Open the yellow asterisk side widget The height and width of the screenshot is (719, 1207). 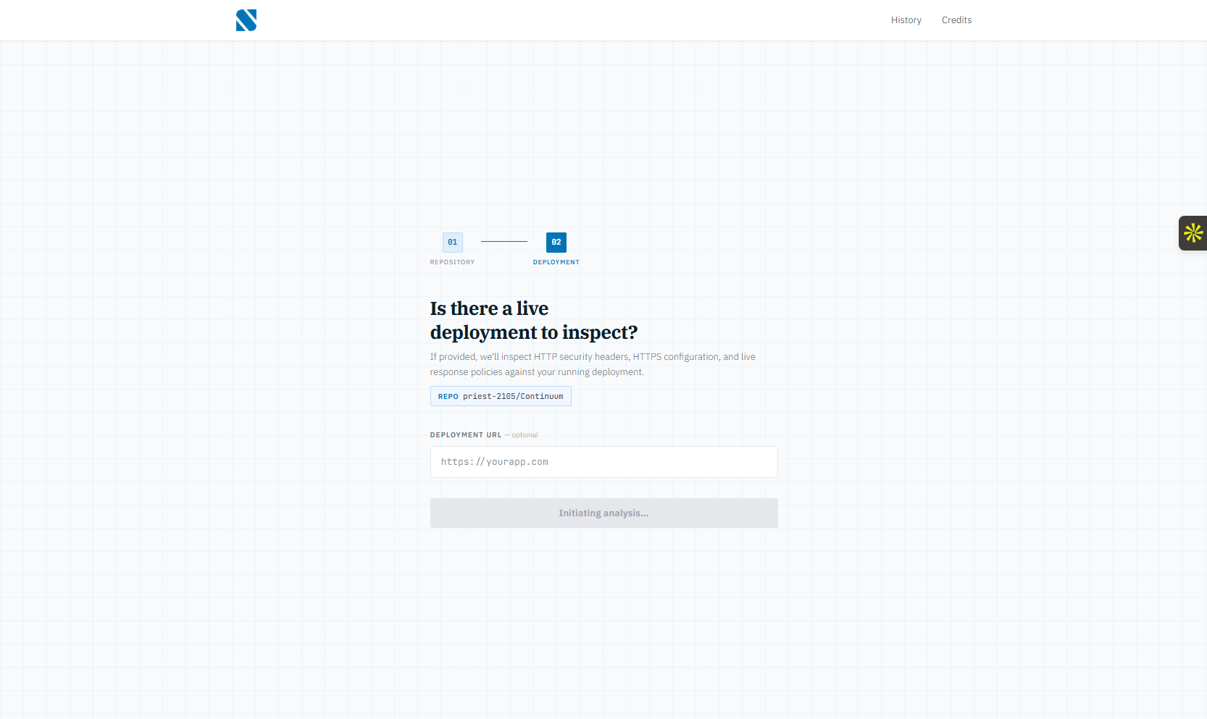[1193, 233]
